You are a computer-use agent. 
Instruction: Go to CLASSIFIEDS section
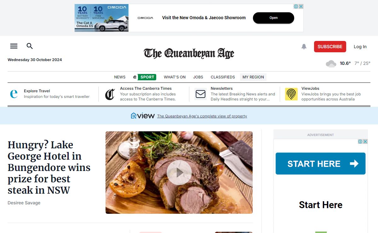(x=223, y=77)
